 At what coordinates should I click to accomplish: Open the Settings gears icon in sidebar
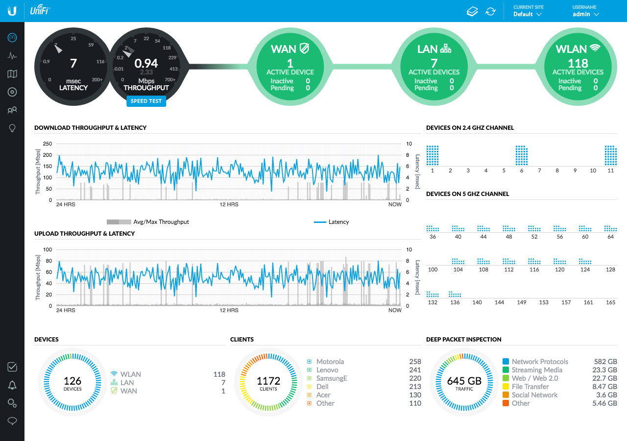[12, 403]
